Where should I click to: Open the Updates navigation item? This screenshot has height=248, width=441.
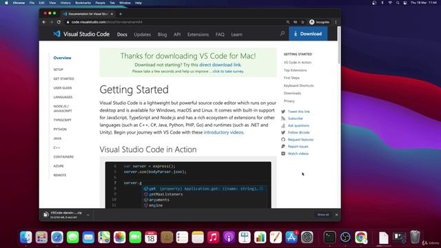pyautogui.click(x=143, y=34)
